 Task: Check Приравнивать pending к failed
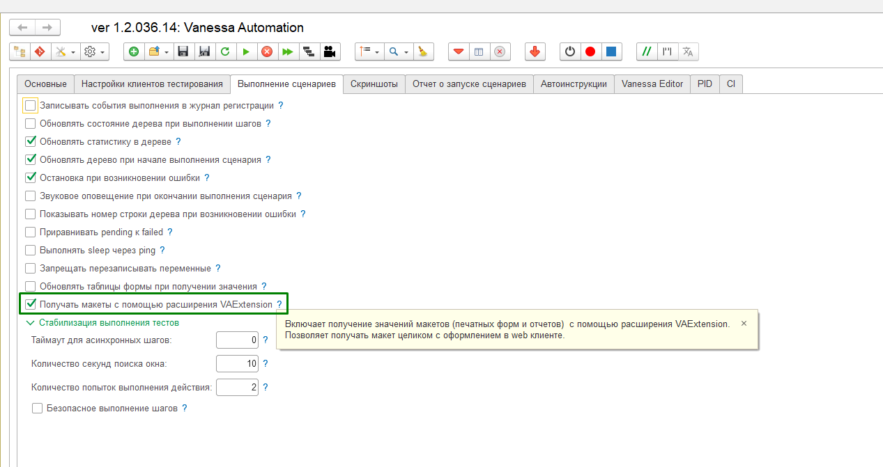pyautogui.click(x=30, y=232)
